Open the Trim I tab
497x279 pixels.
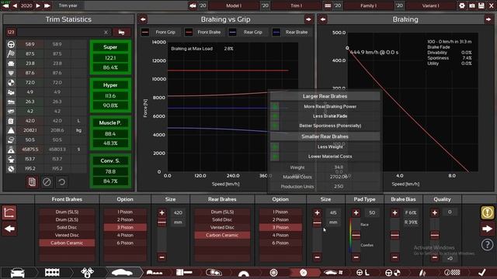point(296,5)
